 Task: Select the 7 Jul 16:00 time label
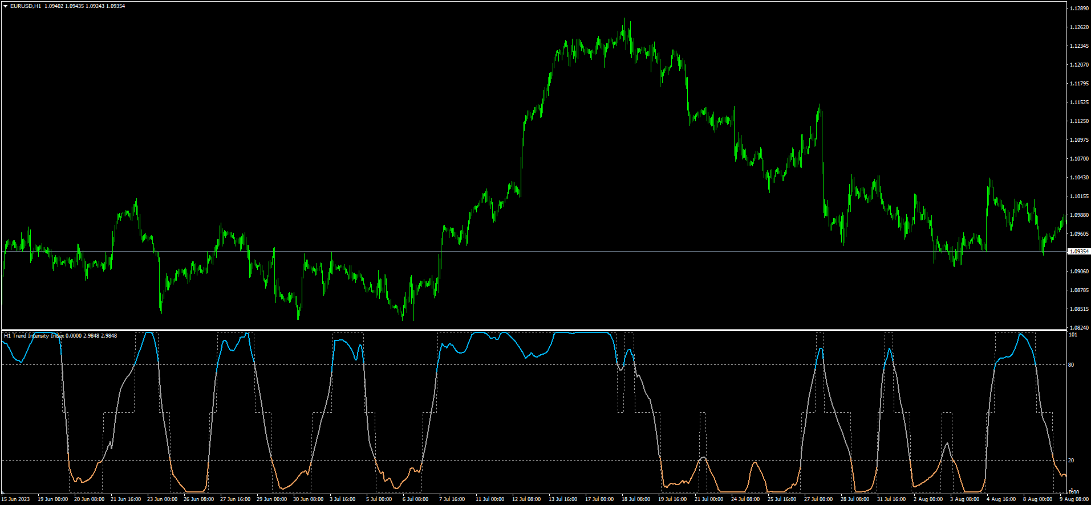point(452,499)
